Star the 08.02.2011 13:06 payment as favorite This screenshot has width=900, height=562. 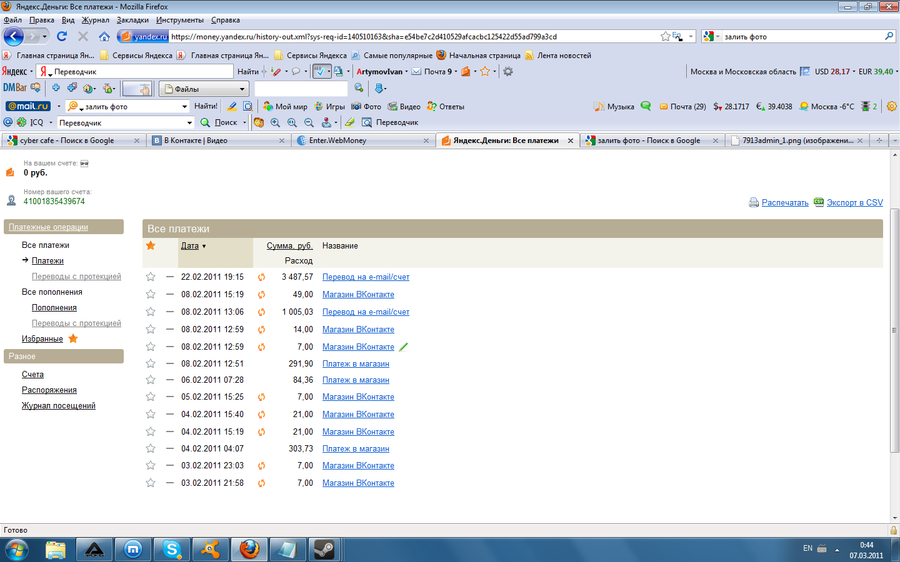(x=151, y=312)
